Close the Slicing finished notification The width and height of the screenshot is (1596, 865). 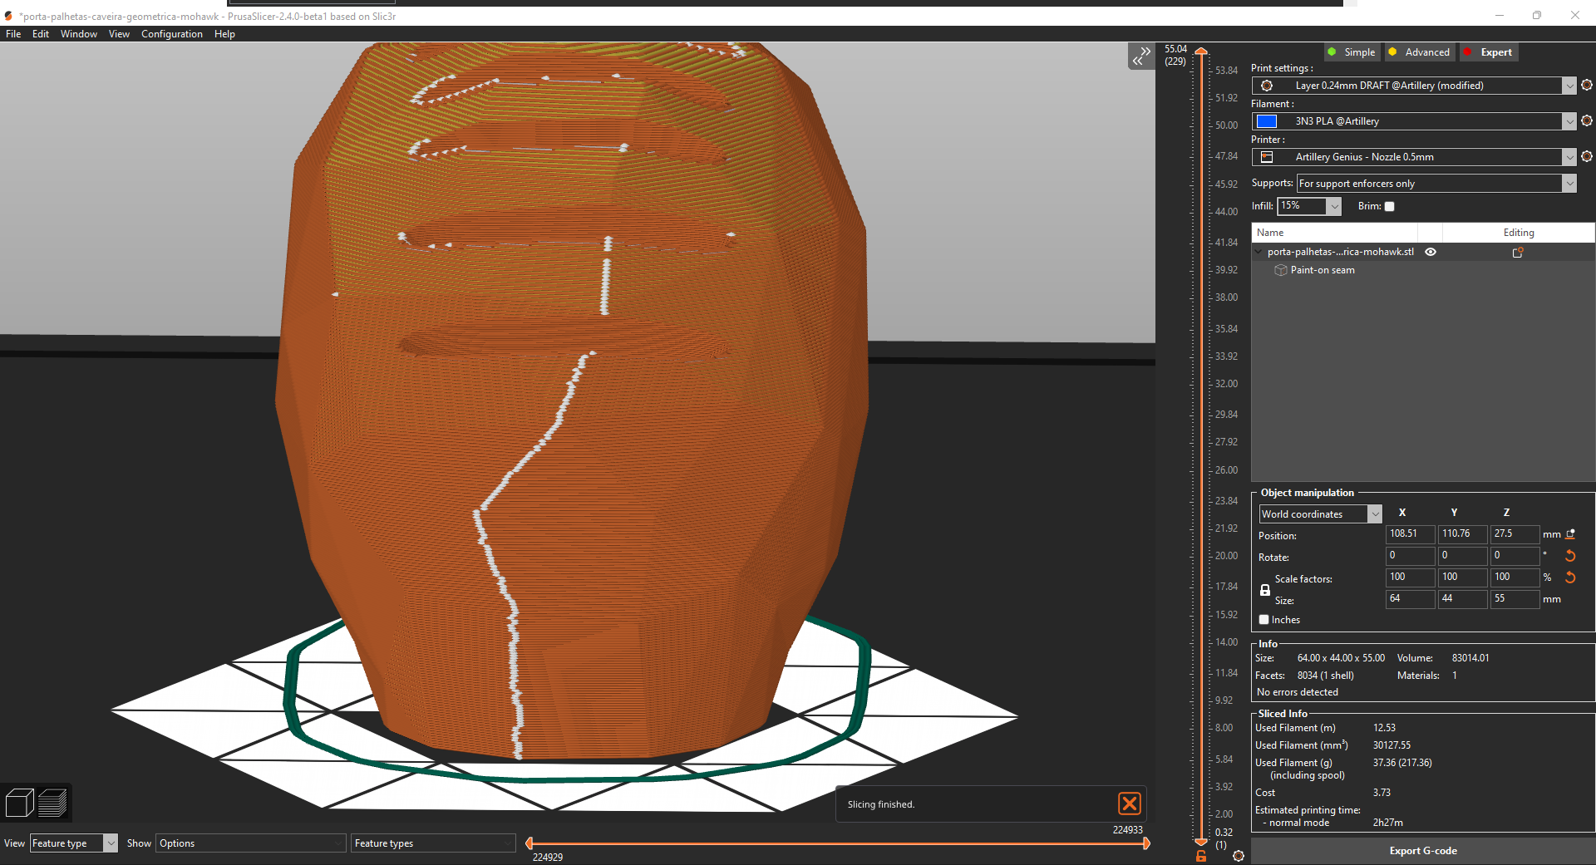click(x=1130, y=804)
